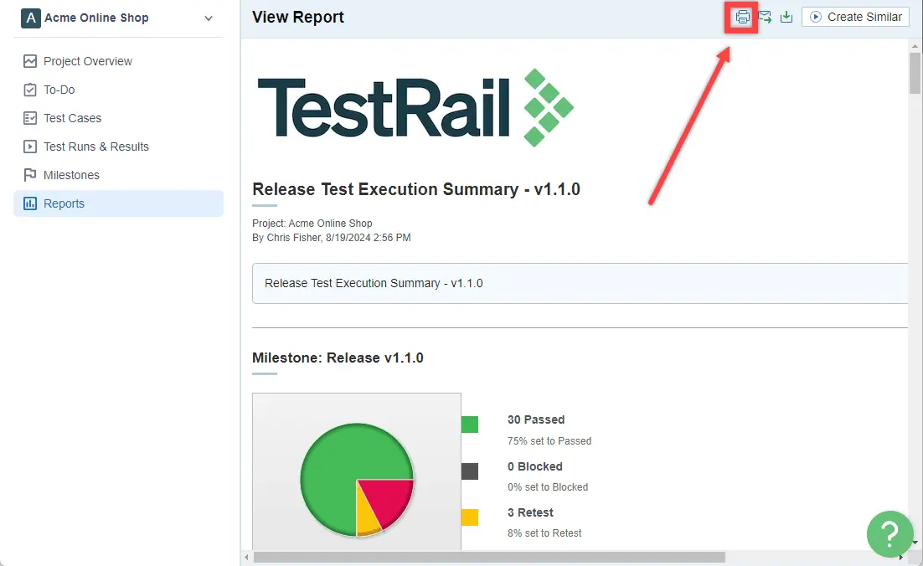Expand the Acme Online Shop project dropdown
The height and width of the screenshot is (566, 923).
pyautogui.click(x=209, y=18)
